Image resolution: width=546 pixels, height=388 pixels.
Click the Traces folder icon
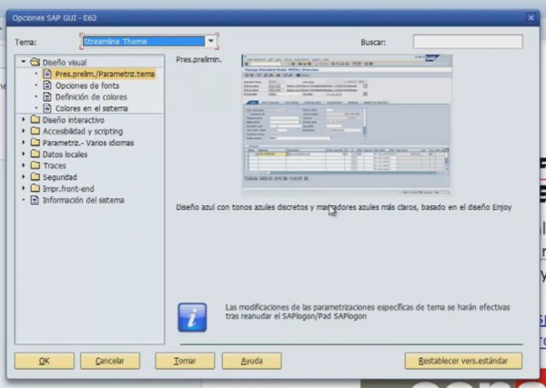(x=35, y=165)
